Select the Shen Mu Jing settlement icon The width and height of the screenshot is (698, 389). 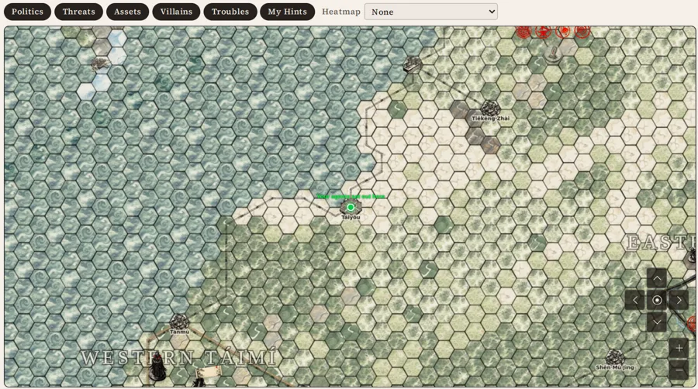615,356
